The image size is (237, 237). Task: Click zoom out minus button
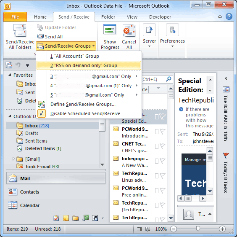[x=174, y=229]
